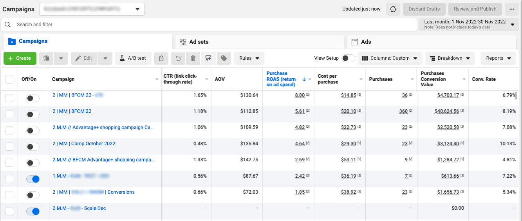Switch to the Ads tab
Viewport: 522px width, 221px height.
click(x=366, y=42)
